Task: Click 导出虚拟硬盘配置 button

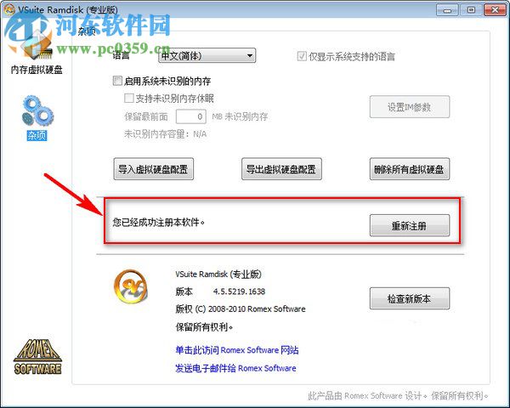Action: (281, 169)
